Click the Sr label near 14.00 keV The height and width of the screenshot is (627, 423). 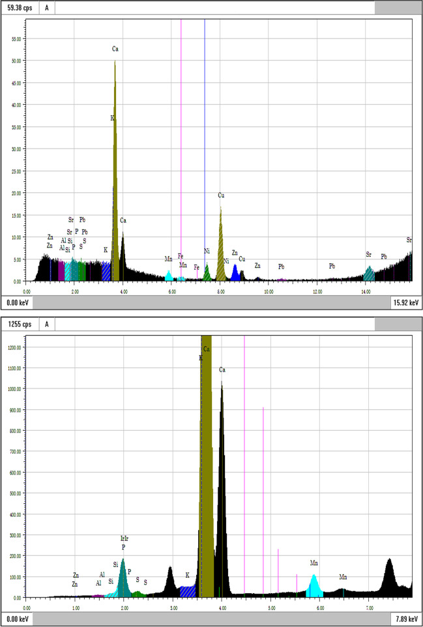[369, 254]
